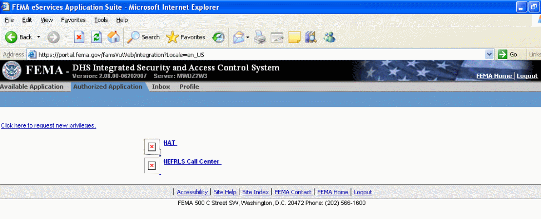The image size is (541, 219).
Task: Open the NEFRLS Call Center link
Action: pos(192,161)
